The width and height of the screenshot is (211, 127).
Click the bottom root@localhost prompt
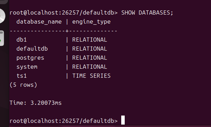(64, 121)
